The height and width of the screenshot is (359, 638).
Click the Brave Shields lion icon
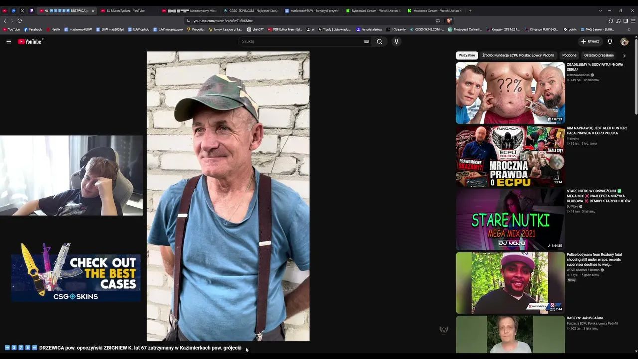click(x=449, y=21)
